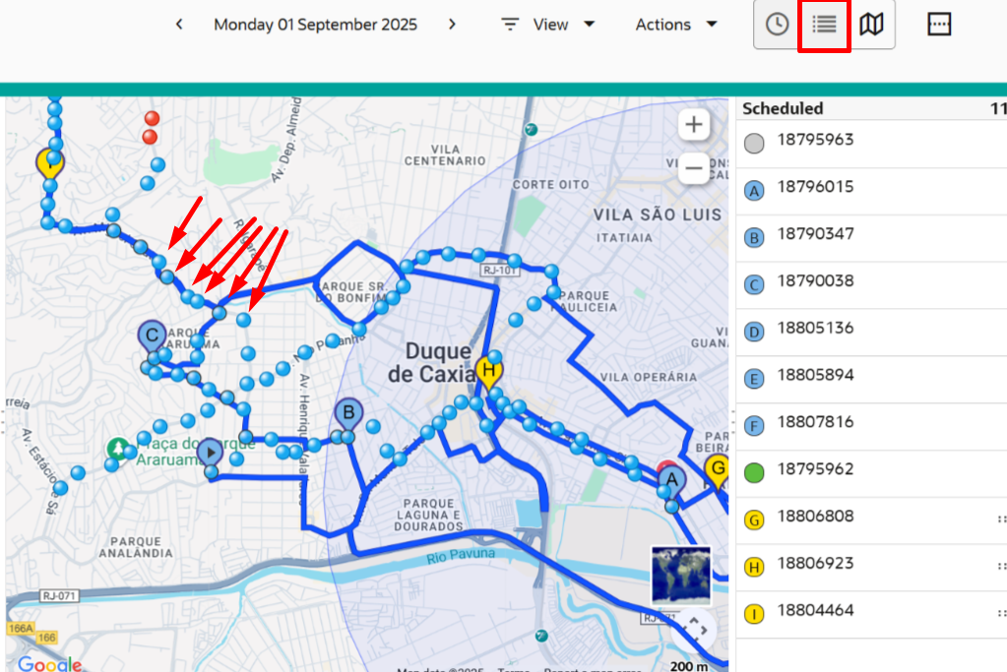Open activity 18805894 in scheduled list
1007x672 pixels.
871,380
